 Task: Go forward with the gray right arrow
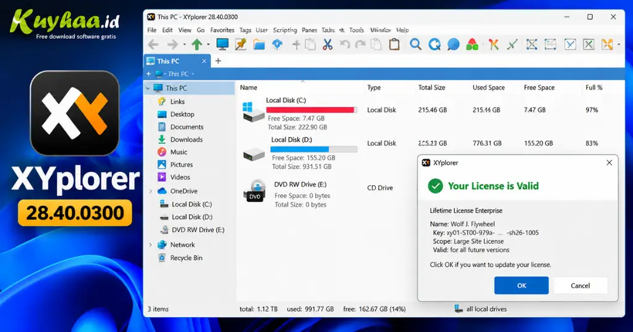172,44
